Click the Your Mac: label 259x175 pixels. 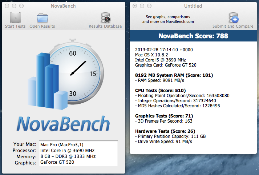pos(25,144)
